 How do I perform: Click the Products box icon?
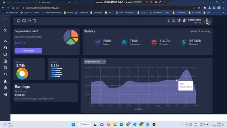[154, 42]
